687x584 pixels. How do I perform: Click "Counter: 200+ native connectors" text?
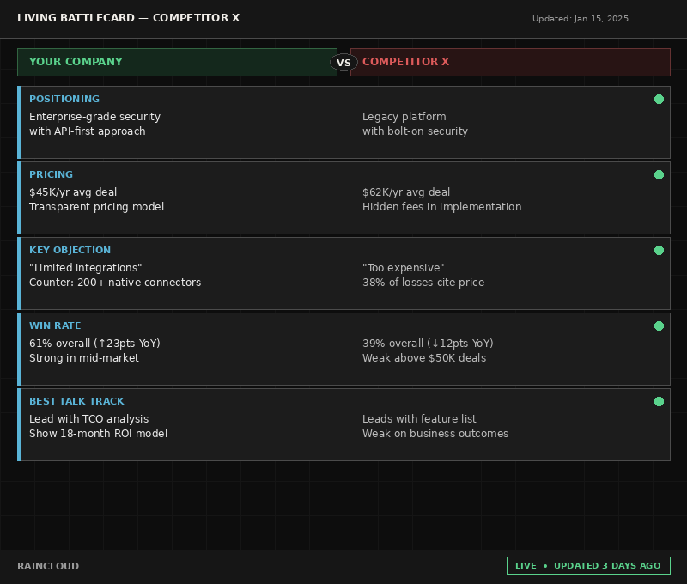115,283
